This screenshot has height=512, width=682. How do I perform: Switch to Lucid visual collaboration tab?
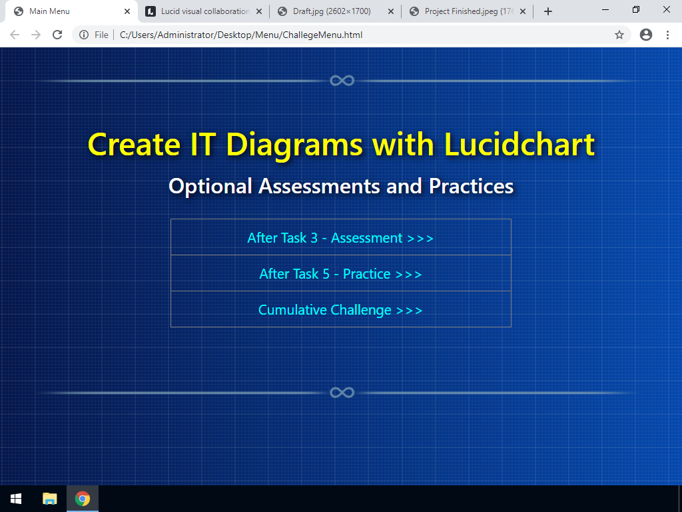click(205, 11)
